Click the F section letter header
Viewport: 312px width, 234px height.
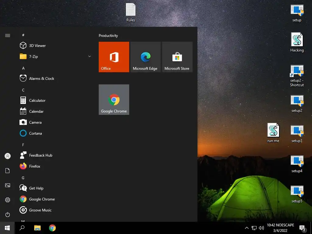23,145
